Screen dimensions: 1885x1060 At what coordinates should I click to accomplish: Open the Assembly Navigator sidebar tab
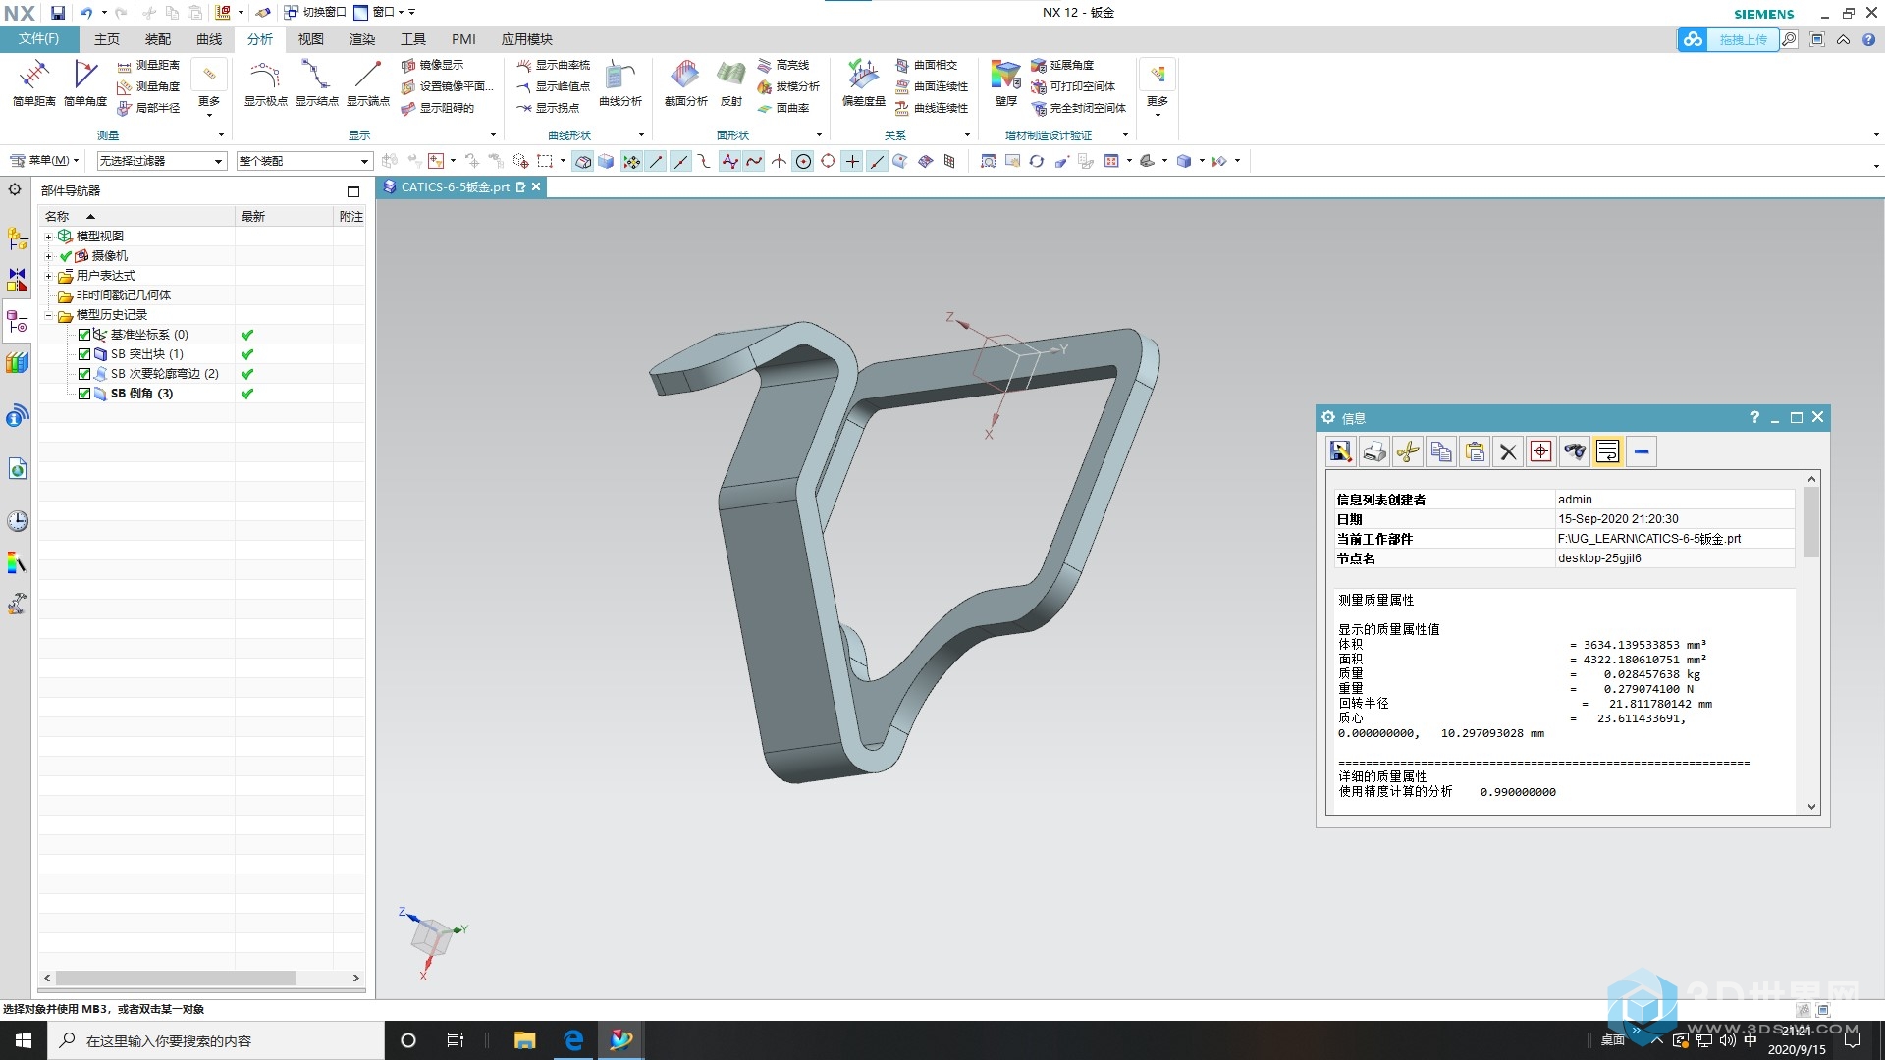(17, 238)
